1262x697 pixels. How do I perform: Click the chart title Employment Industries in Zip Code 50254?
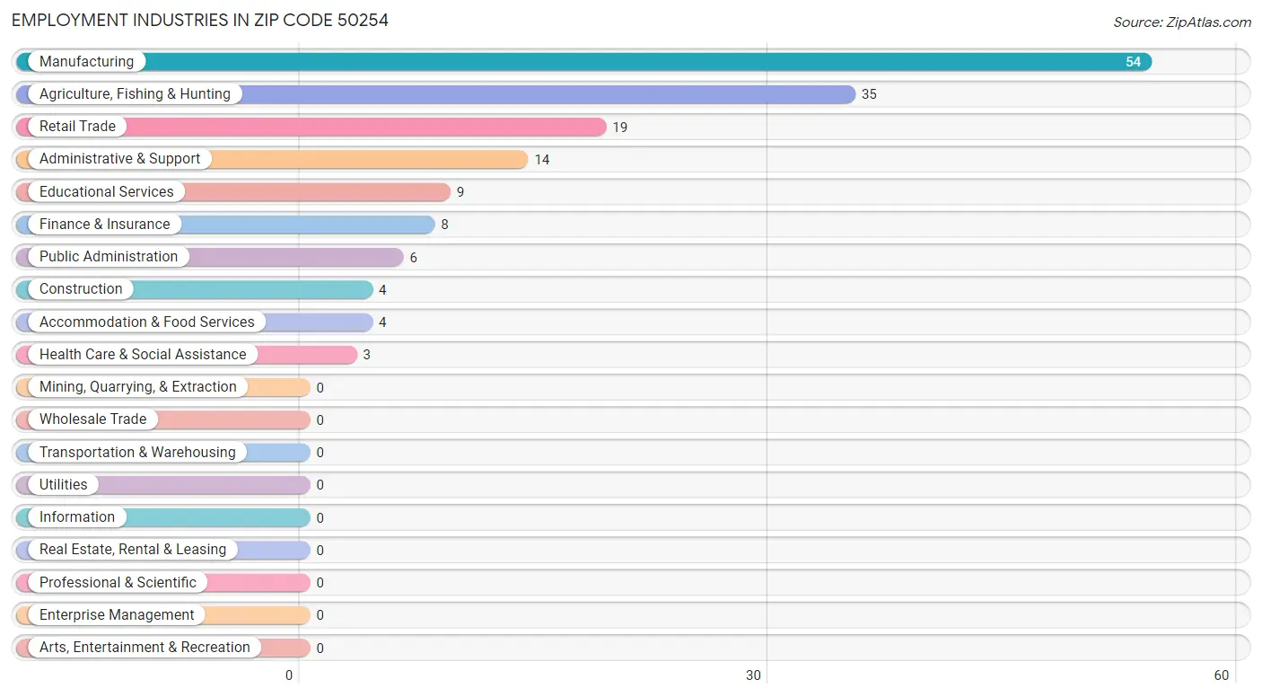tap(200, 20)
